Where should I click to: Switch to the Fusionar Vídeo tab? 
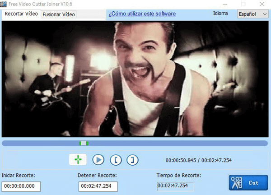coord(58,14)
